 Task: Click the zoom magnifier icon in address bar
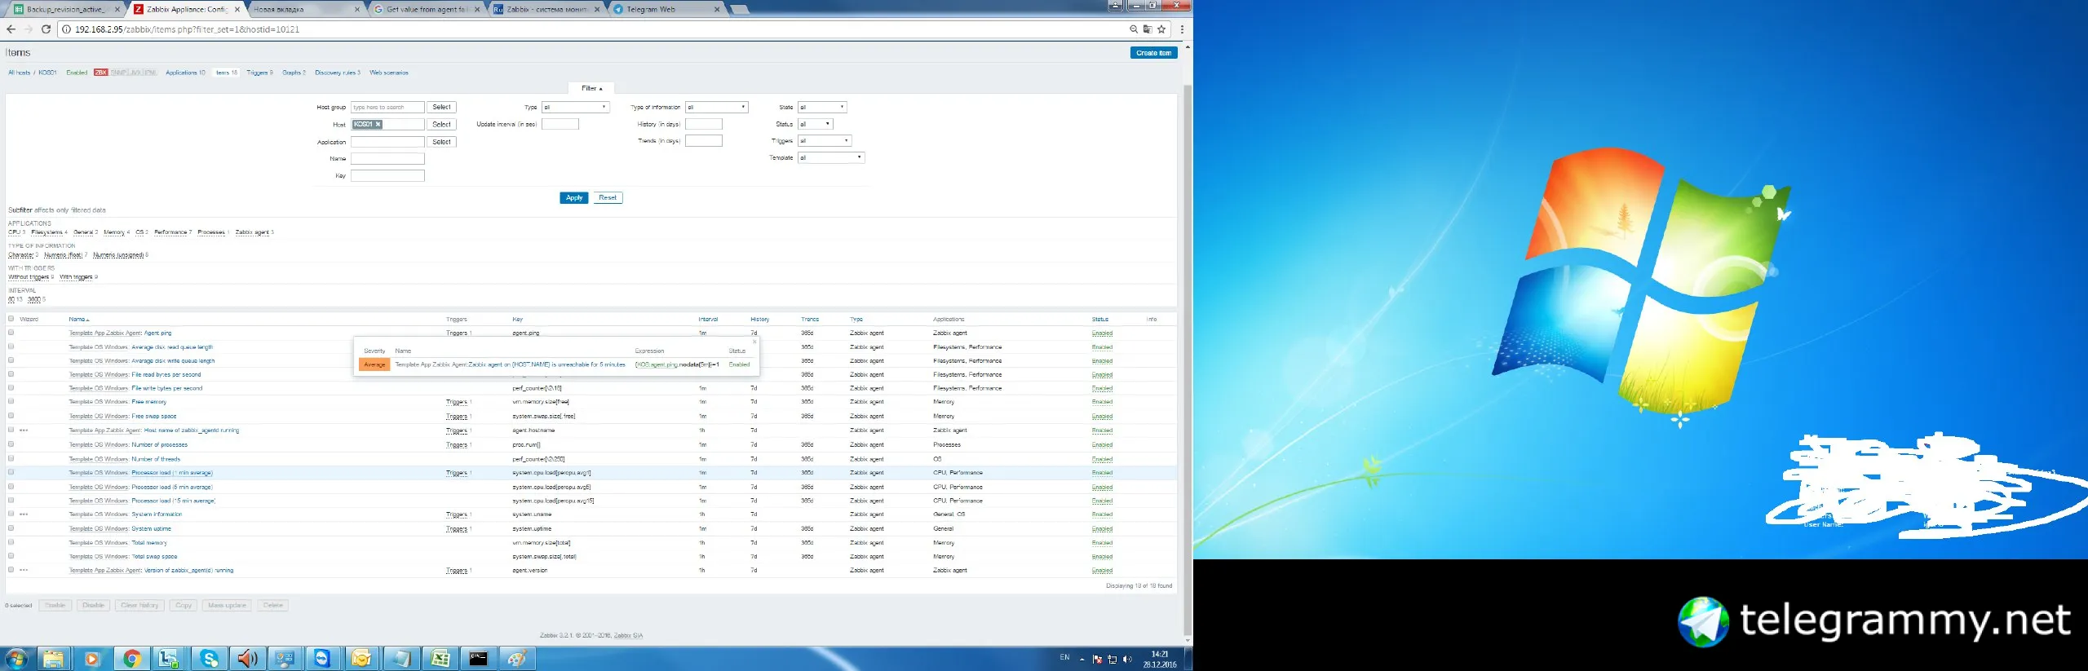(x=1134, y=29)
